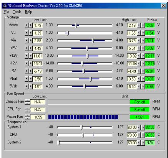
Task: Increase 5Vsb low limit with right arrow
Action: 31,87
